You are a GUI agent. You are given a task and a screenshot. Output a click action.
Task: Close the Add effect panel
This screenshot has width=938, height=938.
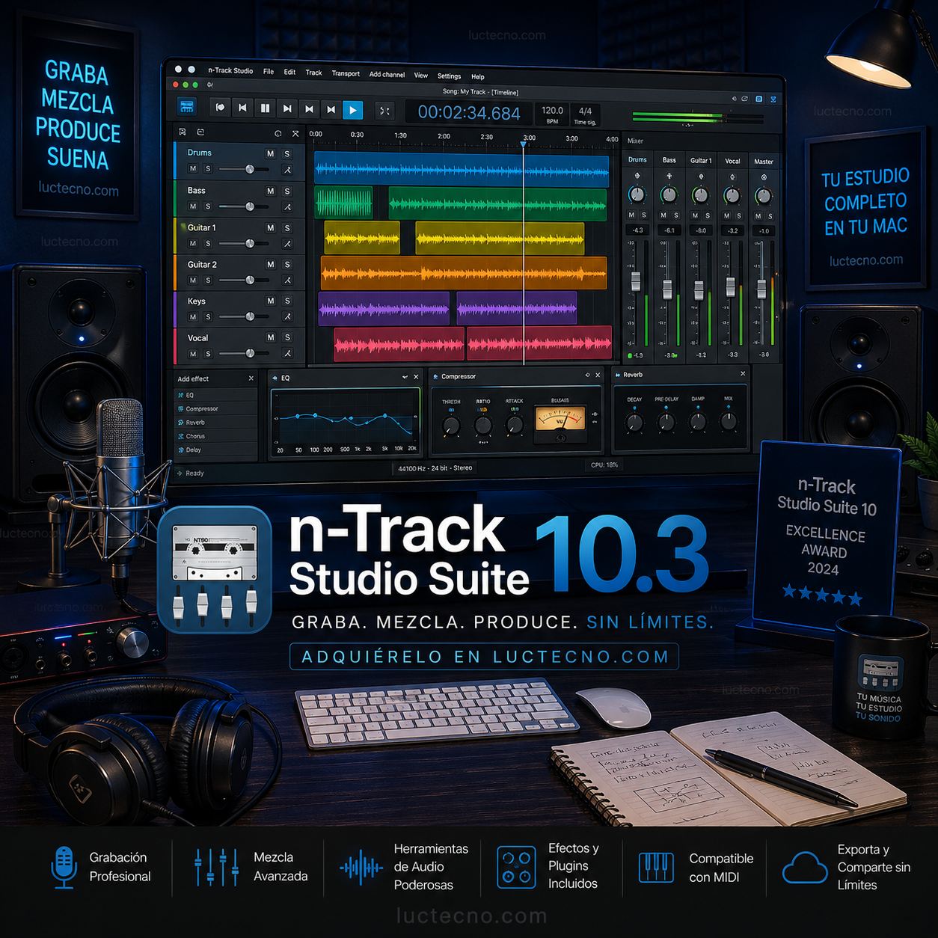click(x=251, y=378)
